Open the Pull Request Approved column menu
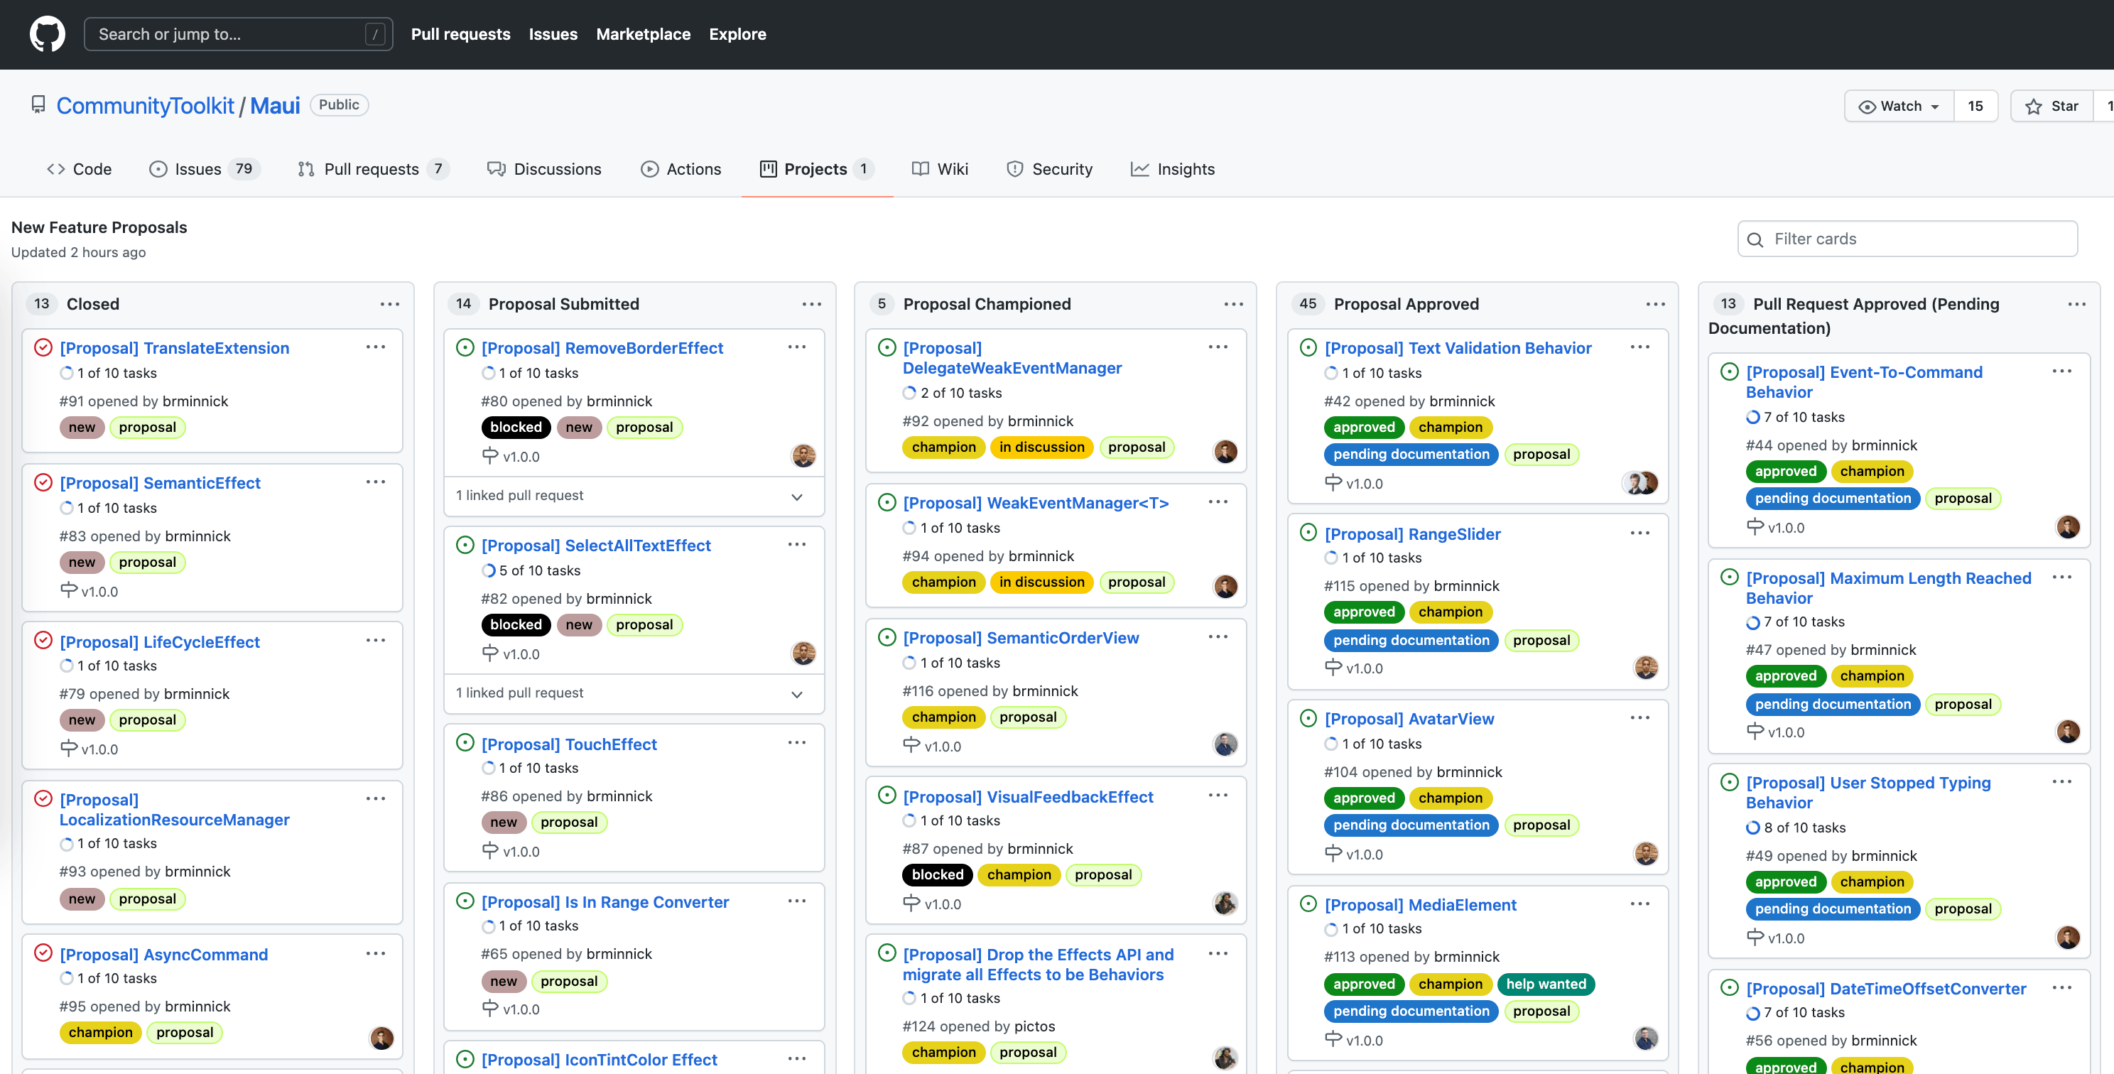This screenshot has height=1074, width=2114. coord(2077,305)
